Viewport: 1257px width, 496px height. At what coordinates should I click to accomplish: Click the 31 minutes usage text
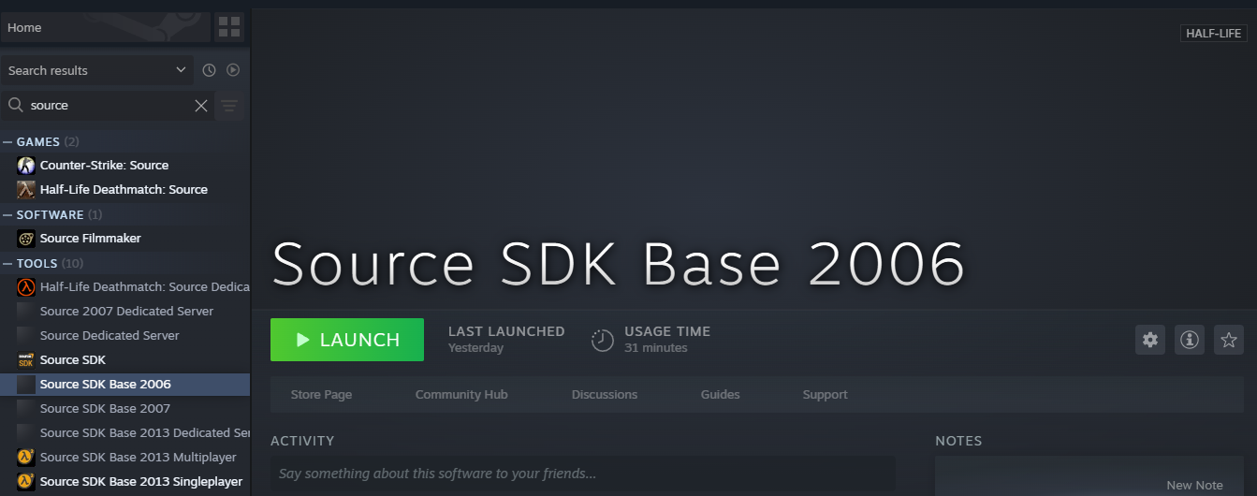tap(656, 348)
